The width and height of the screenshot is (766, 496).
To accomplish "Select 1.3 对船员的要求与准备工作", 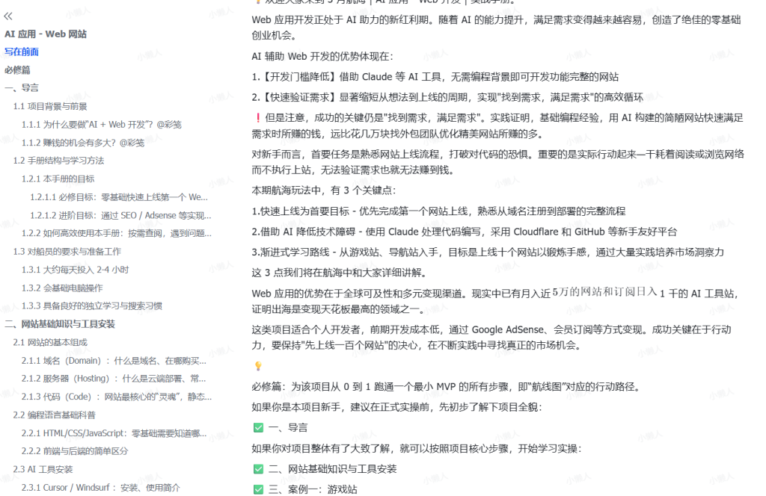I will coord(67,252).
